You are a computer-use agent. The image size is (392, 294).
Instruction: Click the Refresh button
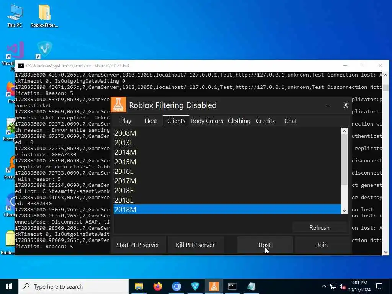tap(320, 227)
